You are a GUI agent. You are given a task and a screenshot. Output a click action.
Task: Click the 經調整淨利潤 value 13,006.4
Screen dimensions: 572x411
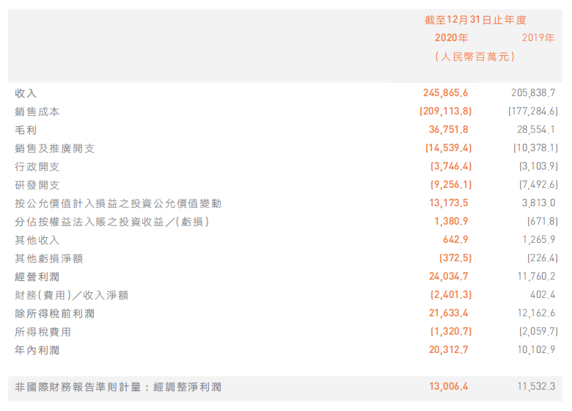(448, 387)
